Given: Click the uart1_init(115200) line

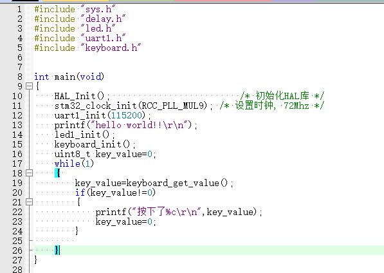Looking at the screenshot, I should pos(103,115).
